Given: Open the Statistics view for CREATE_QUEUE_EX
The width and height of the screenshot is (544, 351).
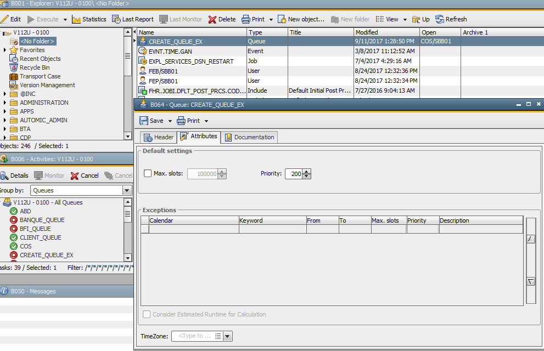Looking at the screenshot, I should click(89, 19).
